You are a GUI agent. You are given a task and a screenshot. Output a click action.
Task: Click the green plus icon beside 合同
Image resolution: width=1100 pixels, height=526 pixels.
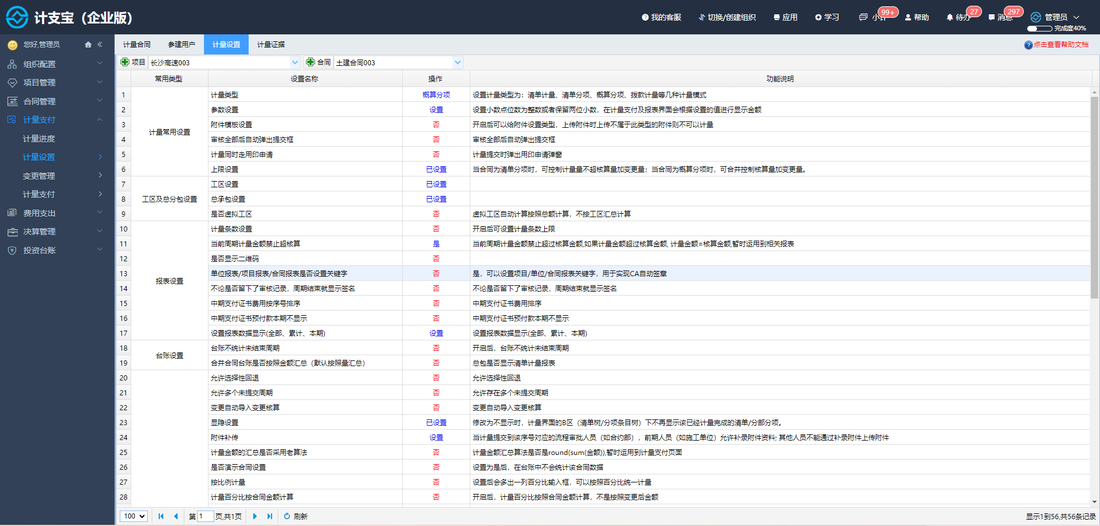click(311, 62)
